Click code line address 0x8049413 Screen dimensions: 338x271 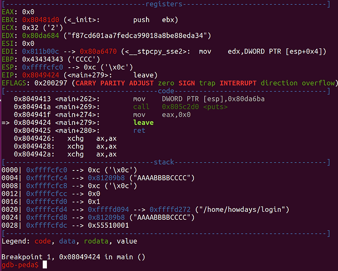point(32,99)
